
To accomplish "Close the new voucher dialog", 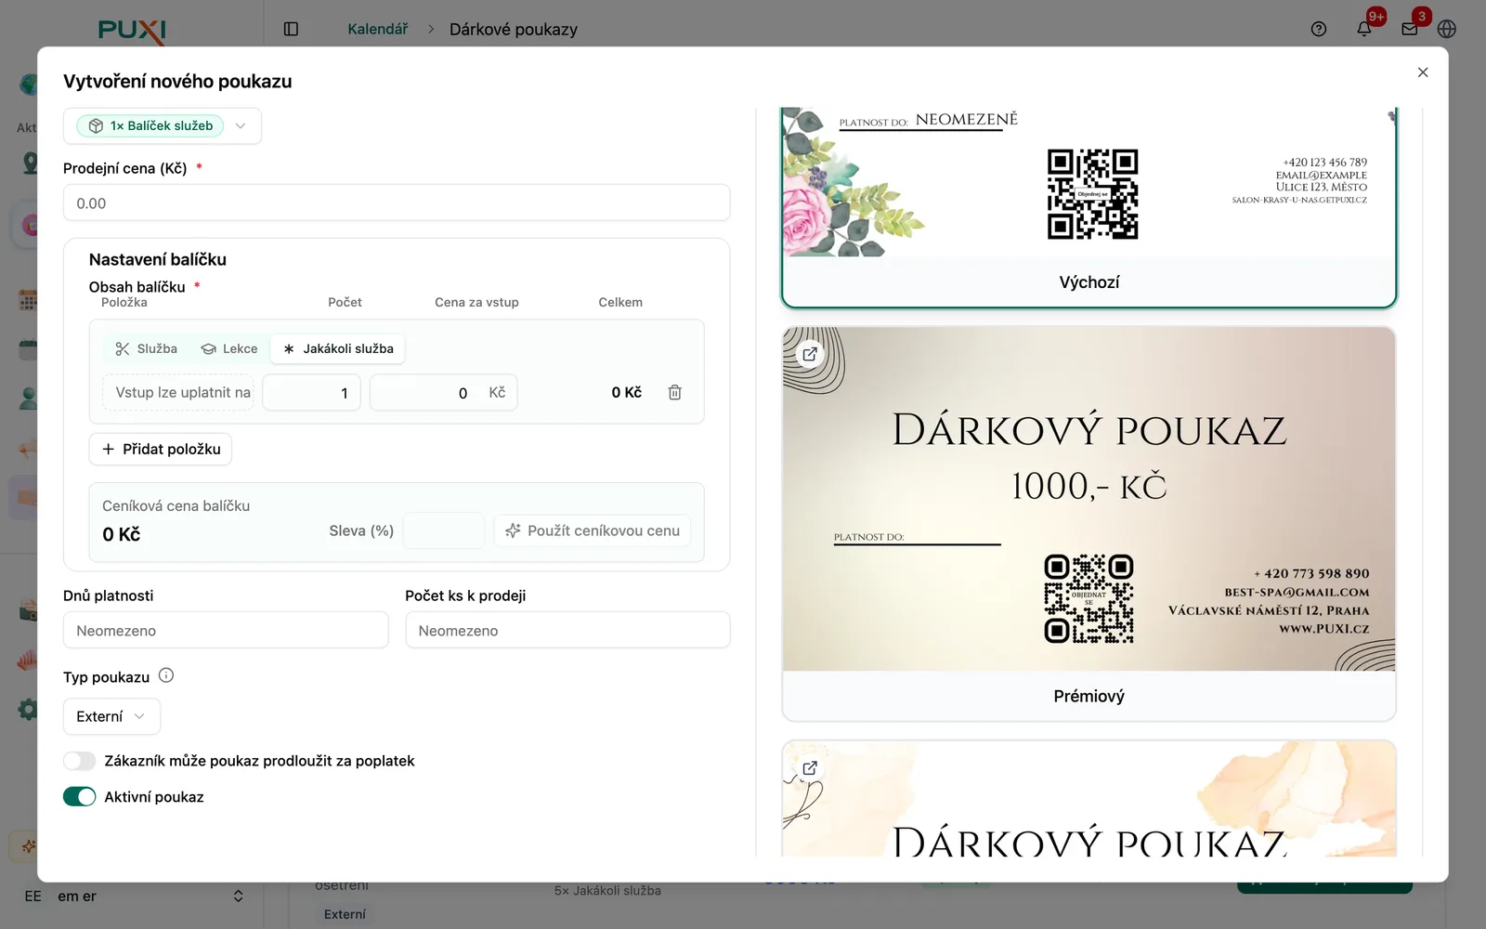I will (x=1422, y=72).
